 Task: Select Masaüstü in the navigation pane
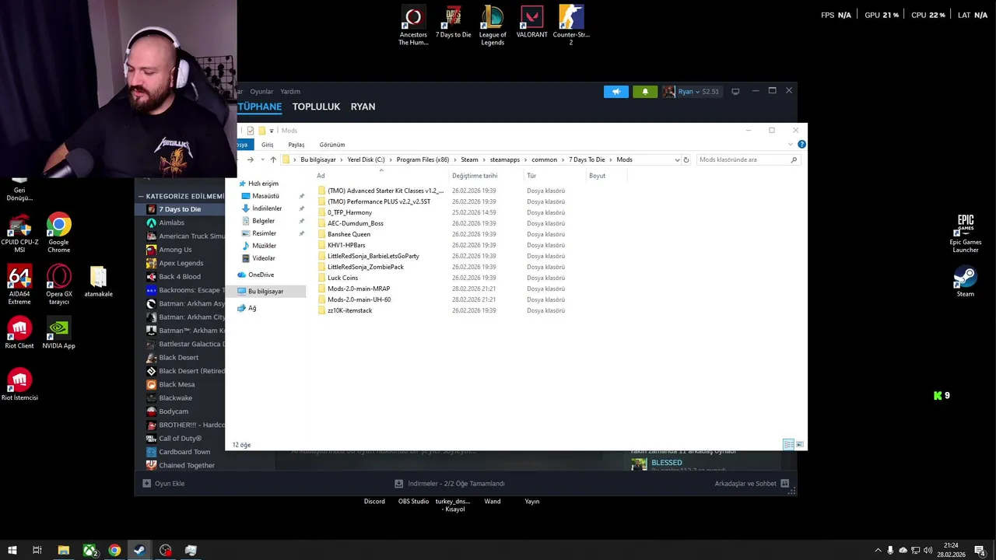pos(265,196)
